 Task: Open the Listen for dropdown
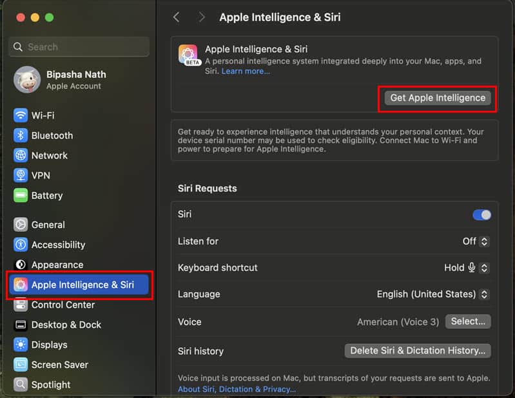click(x=476, y=241)
